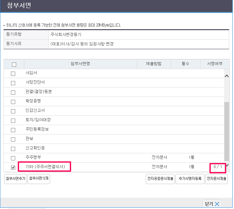
Task: Check the 판결(결정)등본 row checkbox
Action: coord(13,92)
